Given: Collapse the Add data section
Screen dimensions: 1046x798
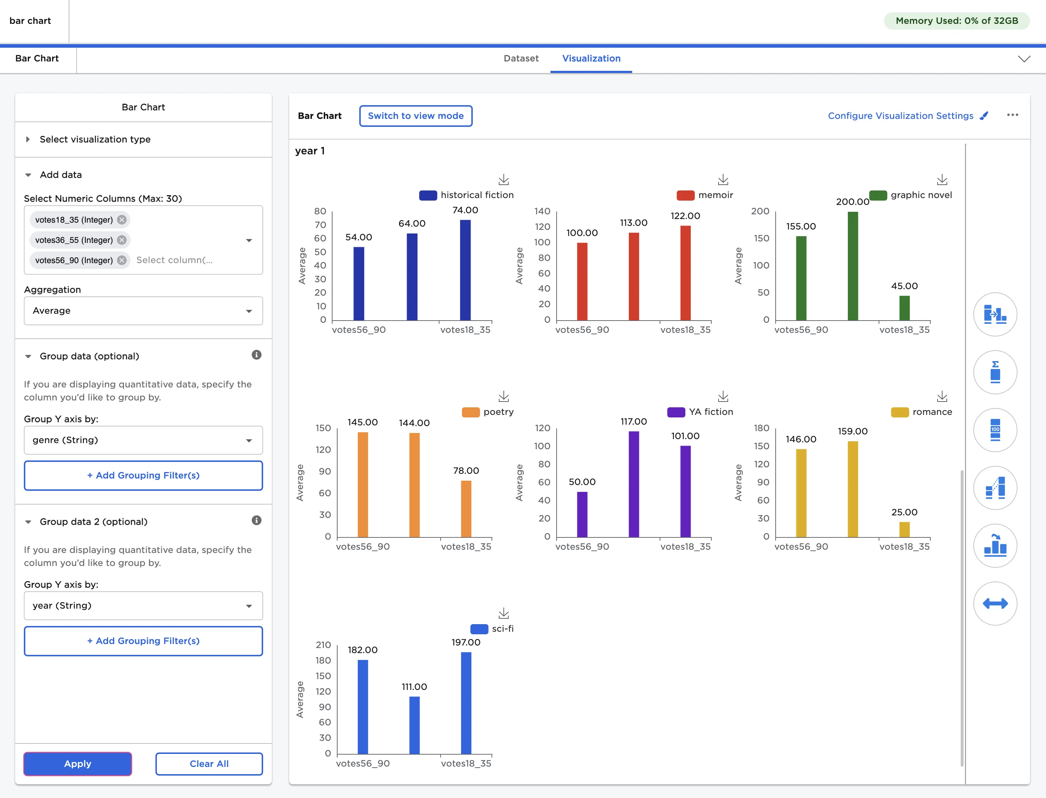Looking at the screenshot, I should coord(61,175).
